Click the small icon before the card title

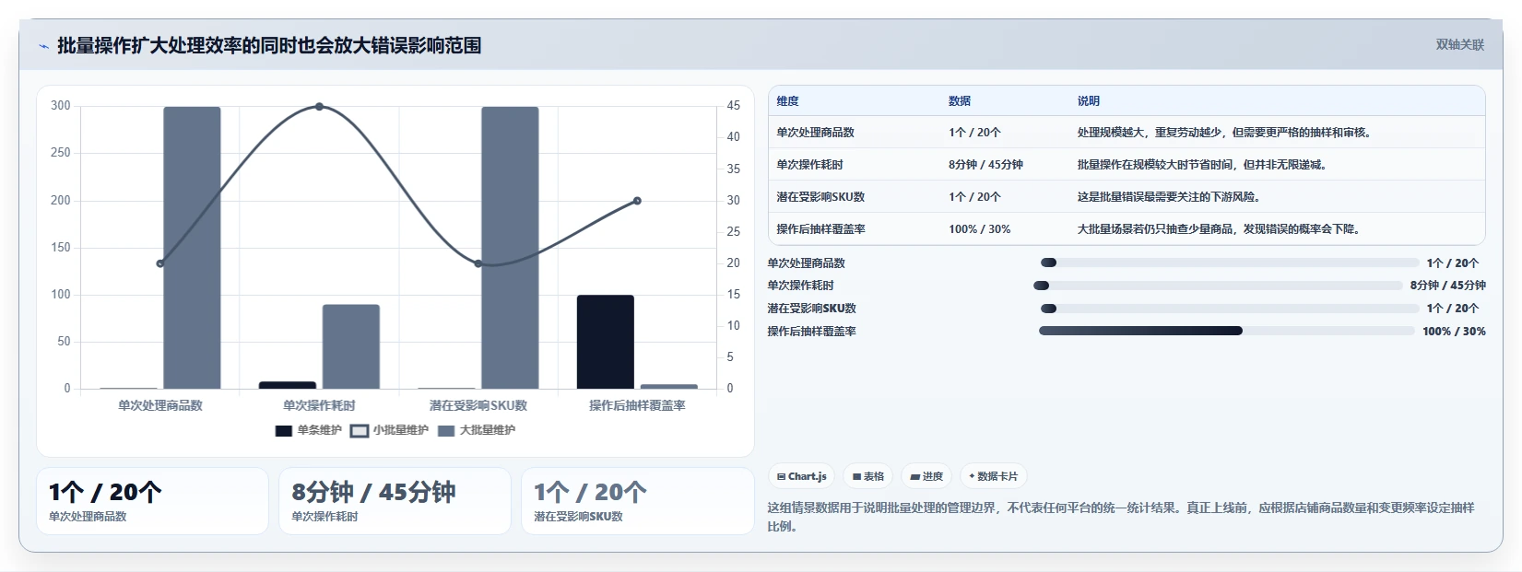point(44,46)
